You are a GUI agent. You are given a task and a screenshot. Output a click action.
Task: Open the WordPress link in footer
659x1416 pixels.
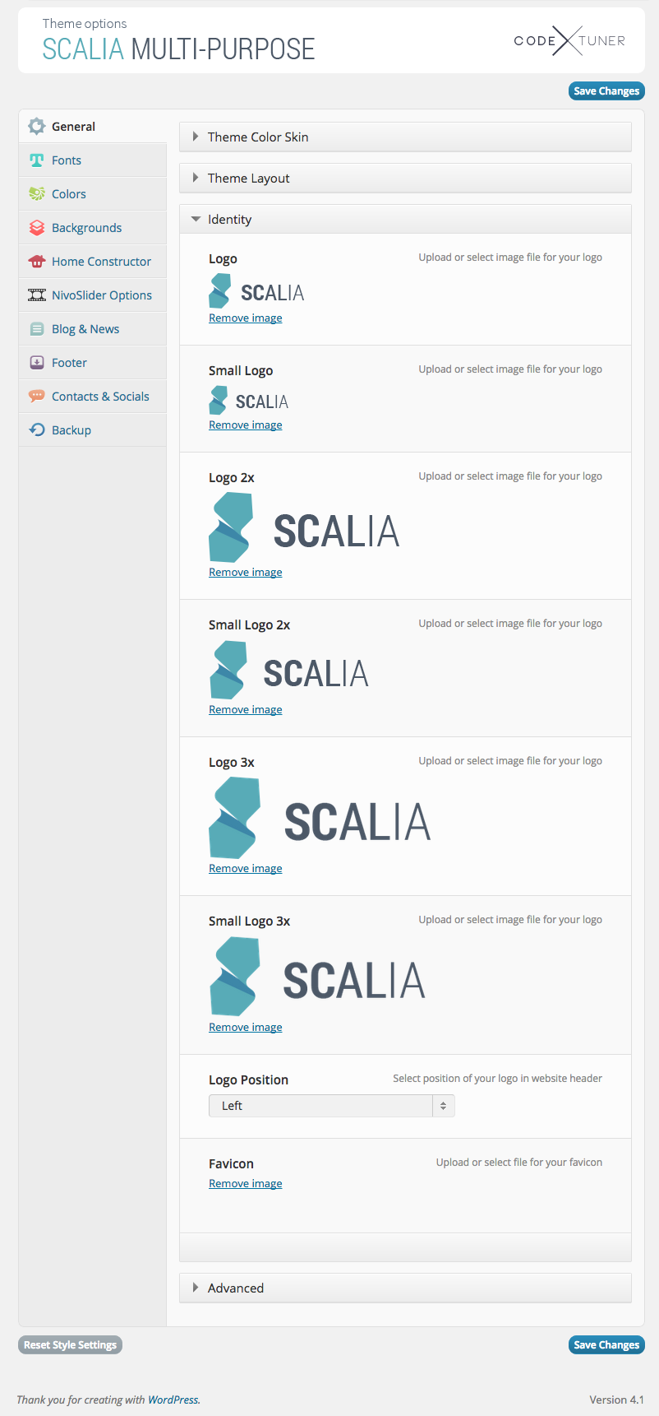(173, 1400)
